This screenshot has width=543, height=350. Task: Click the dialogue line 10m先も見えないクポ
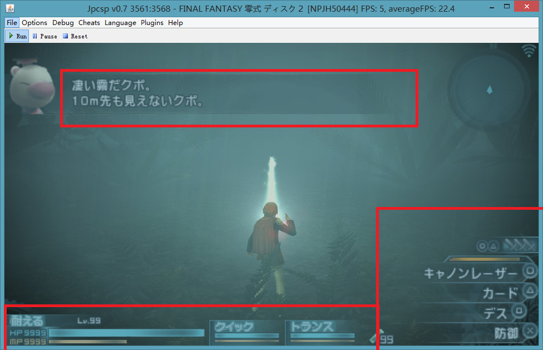(137, 101)
